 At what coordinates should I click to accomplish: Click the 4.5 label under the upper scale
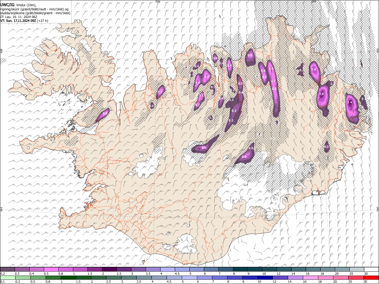177,274
